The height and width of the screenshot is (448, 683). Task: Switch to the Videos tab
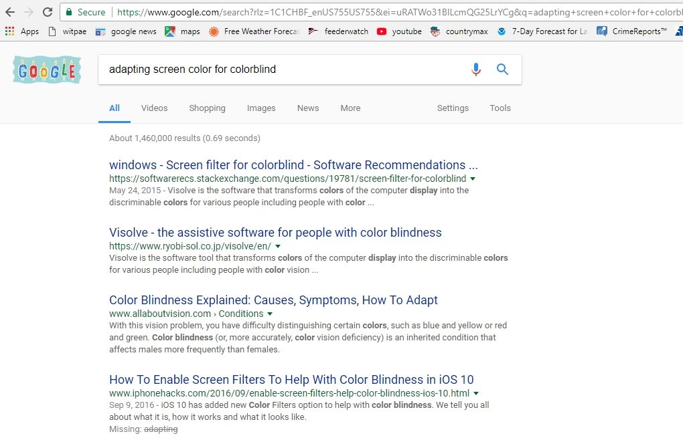click(x=154, y=108)
